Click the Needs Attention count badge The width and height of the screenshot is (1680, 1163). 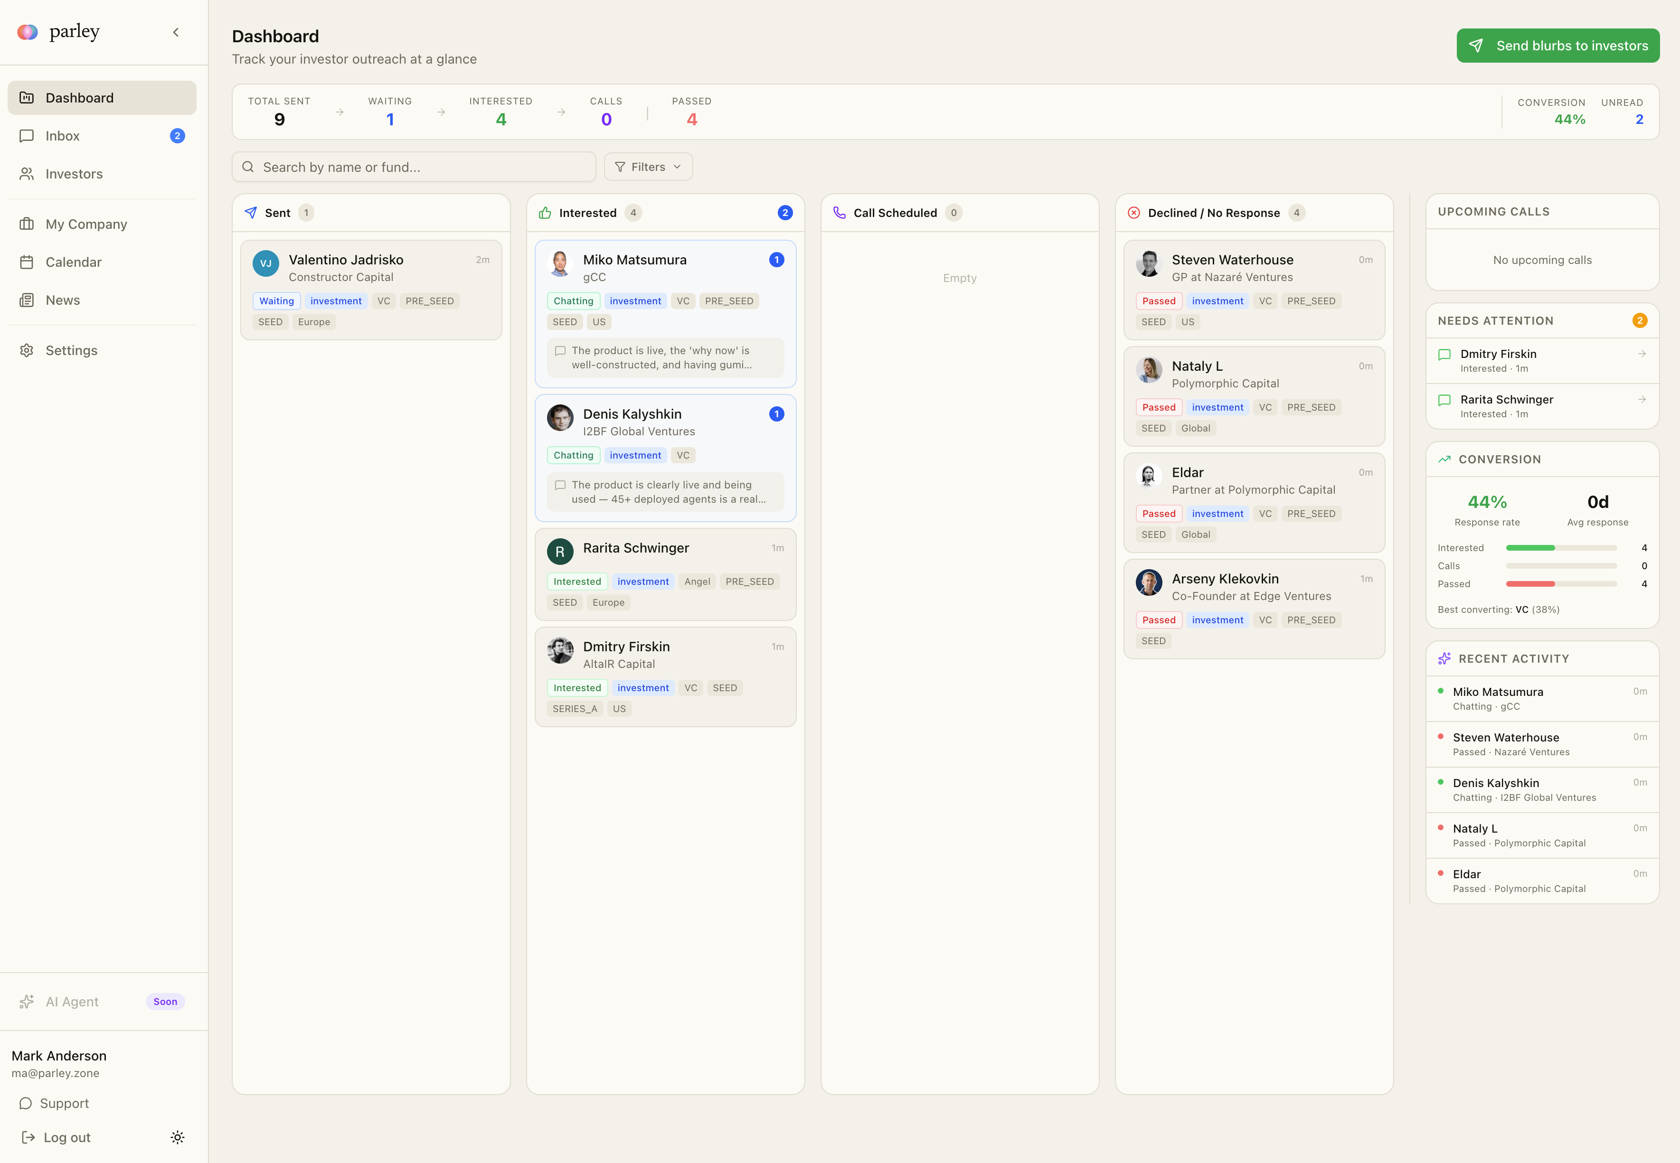point(1640,320)
